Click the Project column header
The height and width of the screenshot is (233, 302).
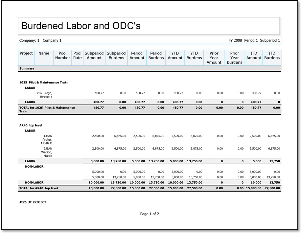point(26,53)
